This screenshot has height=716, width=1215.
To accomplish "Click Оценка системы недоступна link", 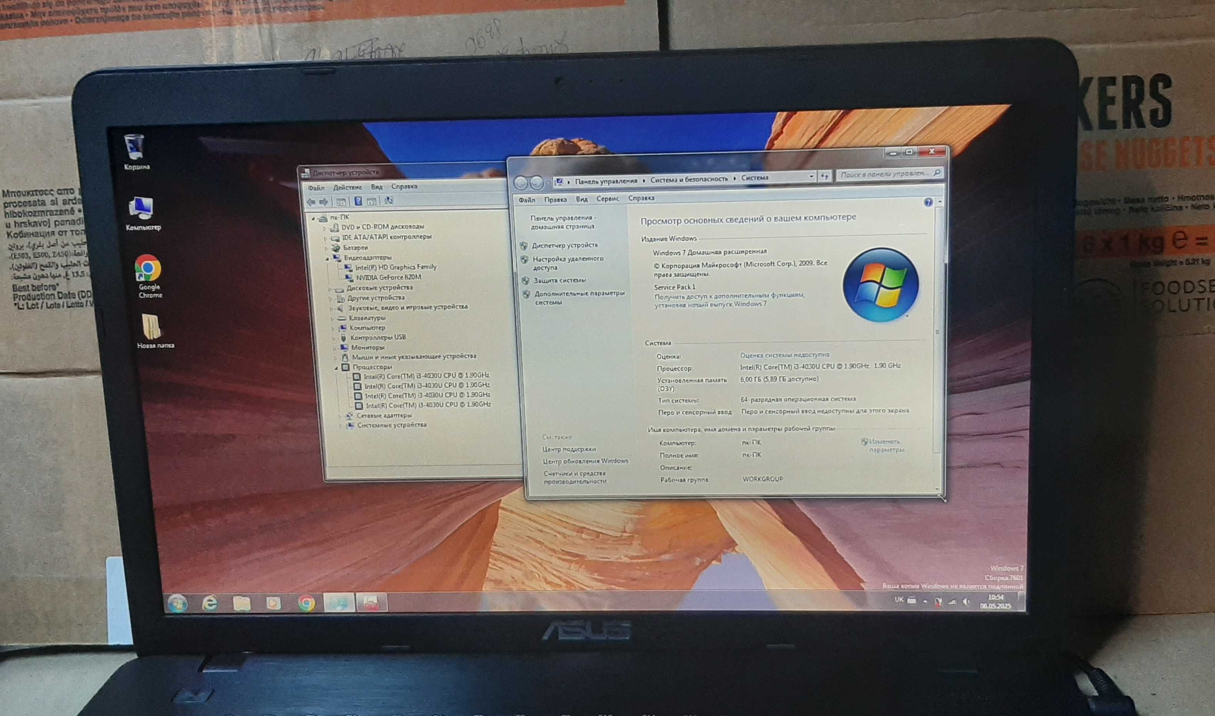I will [785, 355].
